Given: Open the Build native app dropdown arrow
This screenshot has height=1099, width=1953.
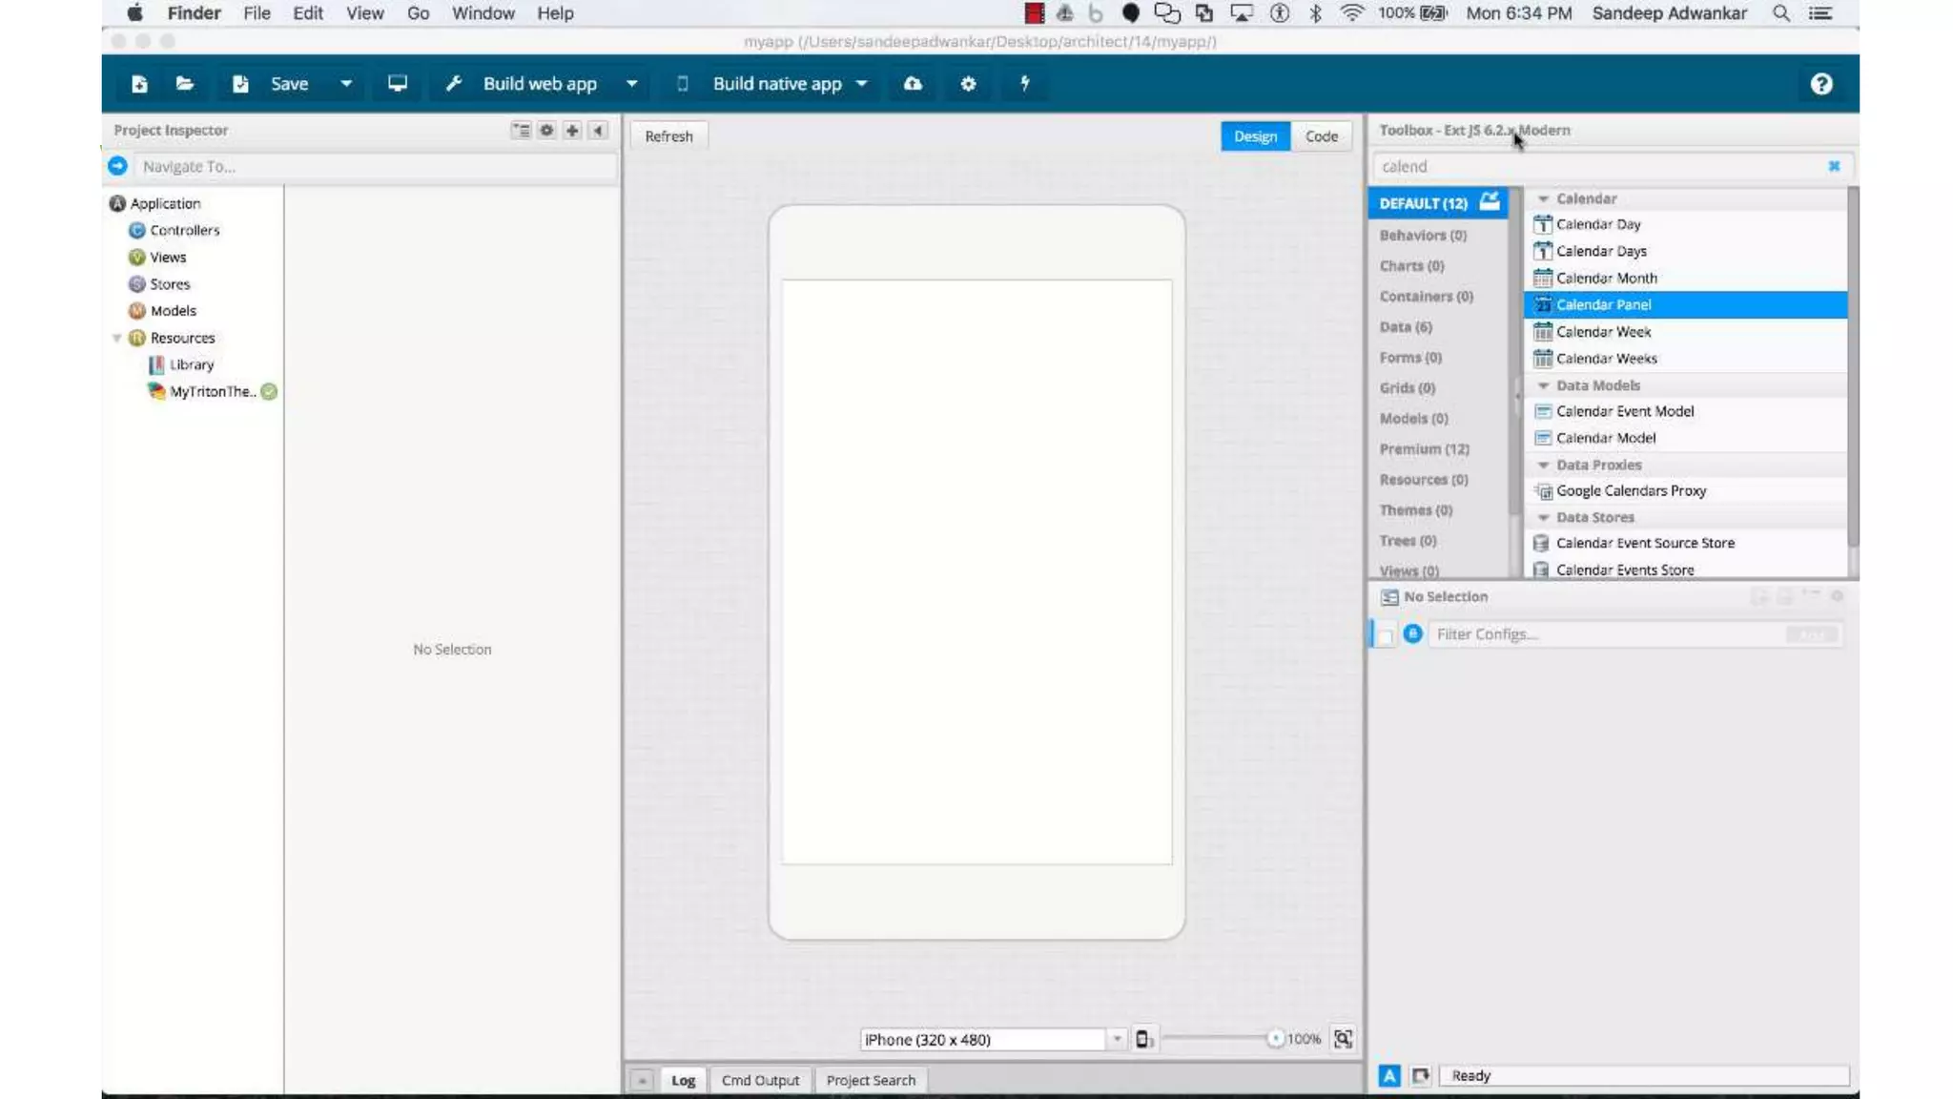Looking at the screenshot, I should (862, 84).
